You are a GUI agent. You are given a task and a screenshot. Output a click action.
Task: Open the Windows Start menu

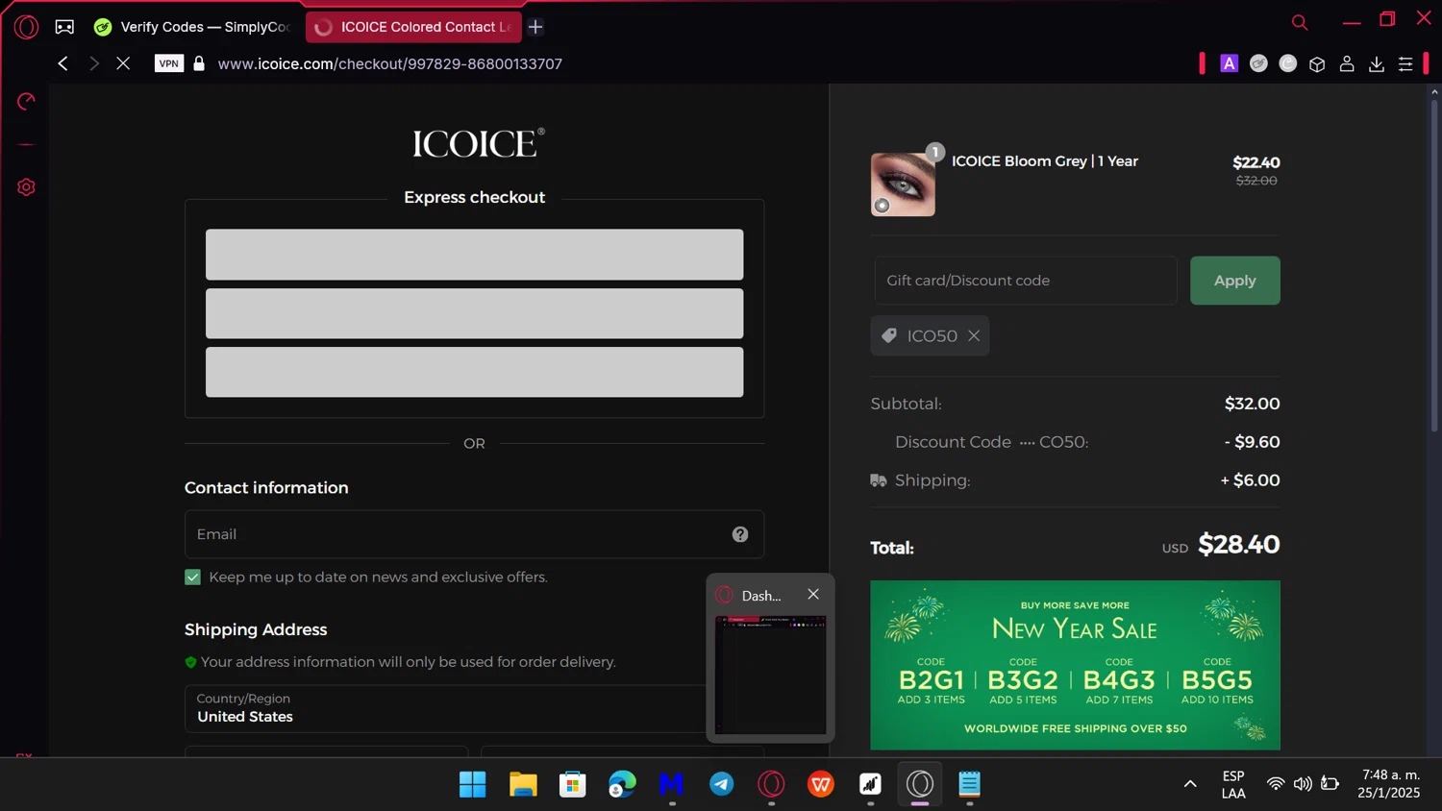click(472, 784)
